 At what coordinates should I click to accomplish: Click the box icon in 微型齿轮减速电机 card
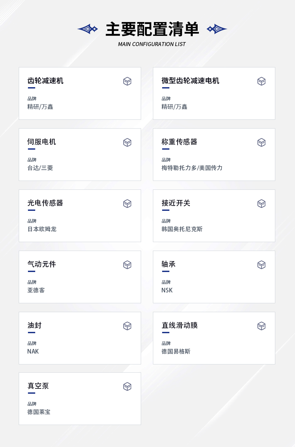pyautogui.click(x=261, y=81)
